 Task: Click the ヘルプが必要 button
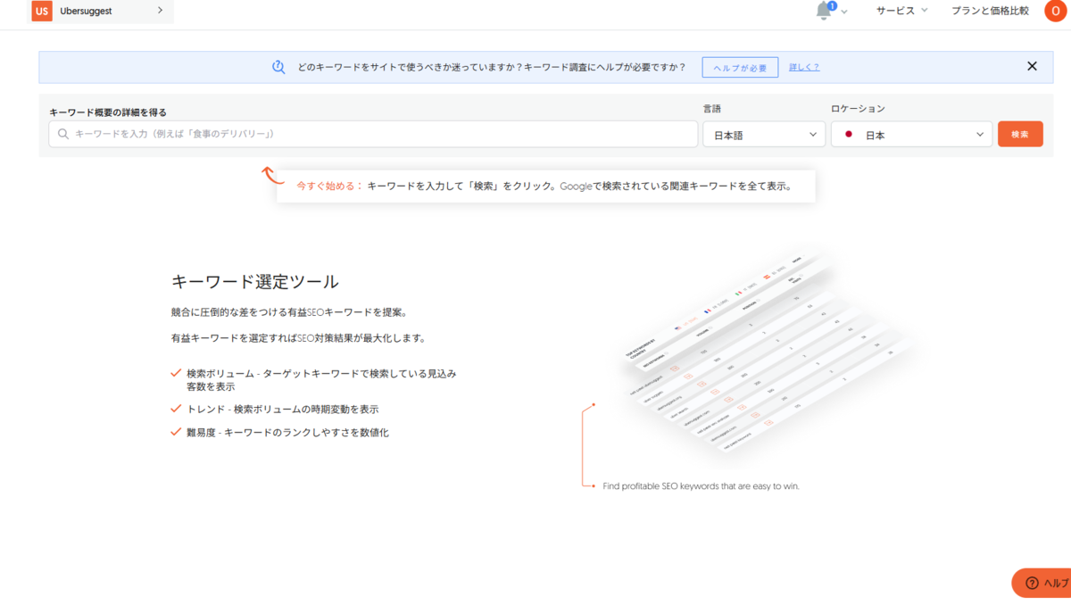pos(740,68)
